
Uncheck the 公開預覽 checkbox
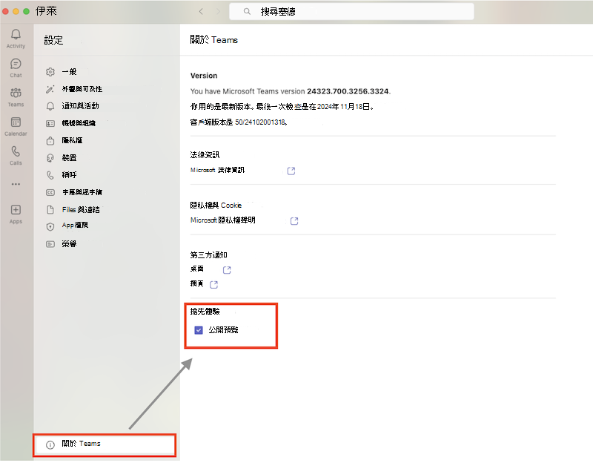[x=199, y=330]
